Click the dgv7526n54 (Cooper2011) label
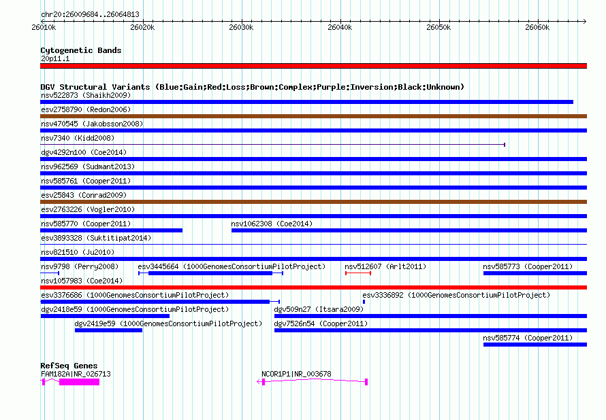This screenshot has height=420, width=606. 321,323
